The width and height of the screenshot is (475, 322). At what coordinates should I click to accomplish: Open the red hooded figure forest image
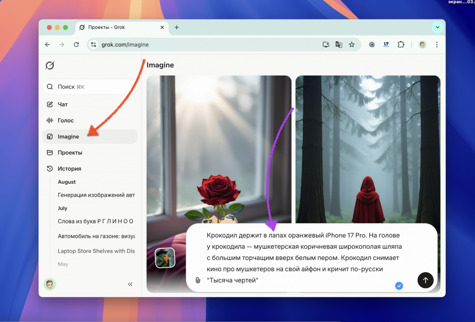pyautogui.click(x=368, y=150)
